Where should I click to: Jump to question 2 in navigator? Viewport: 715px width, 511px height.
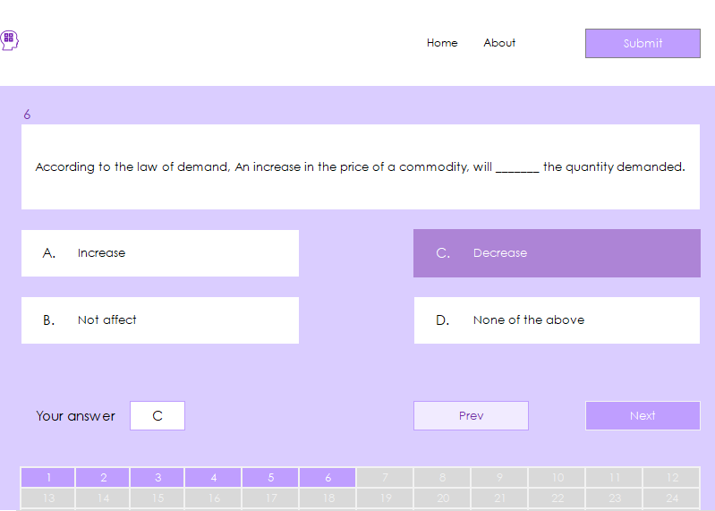coord(103,478)
